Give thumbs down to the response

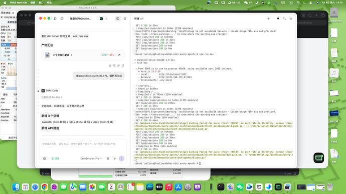pyautogui.click(x=114, y=65)
